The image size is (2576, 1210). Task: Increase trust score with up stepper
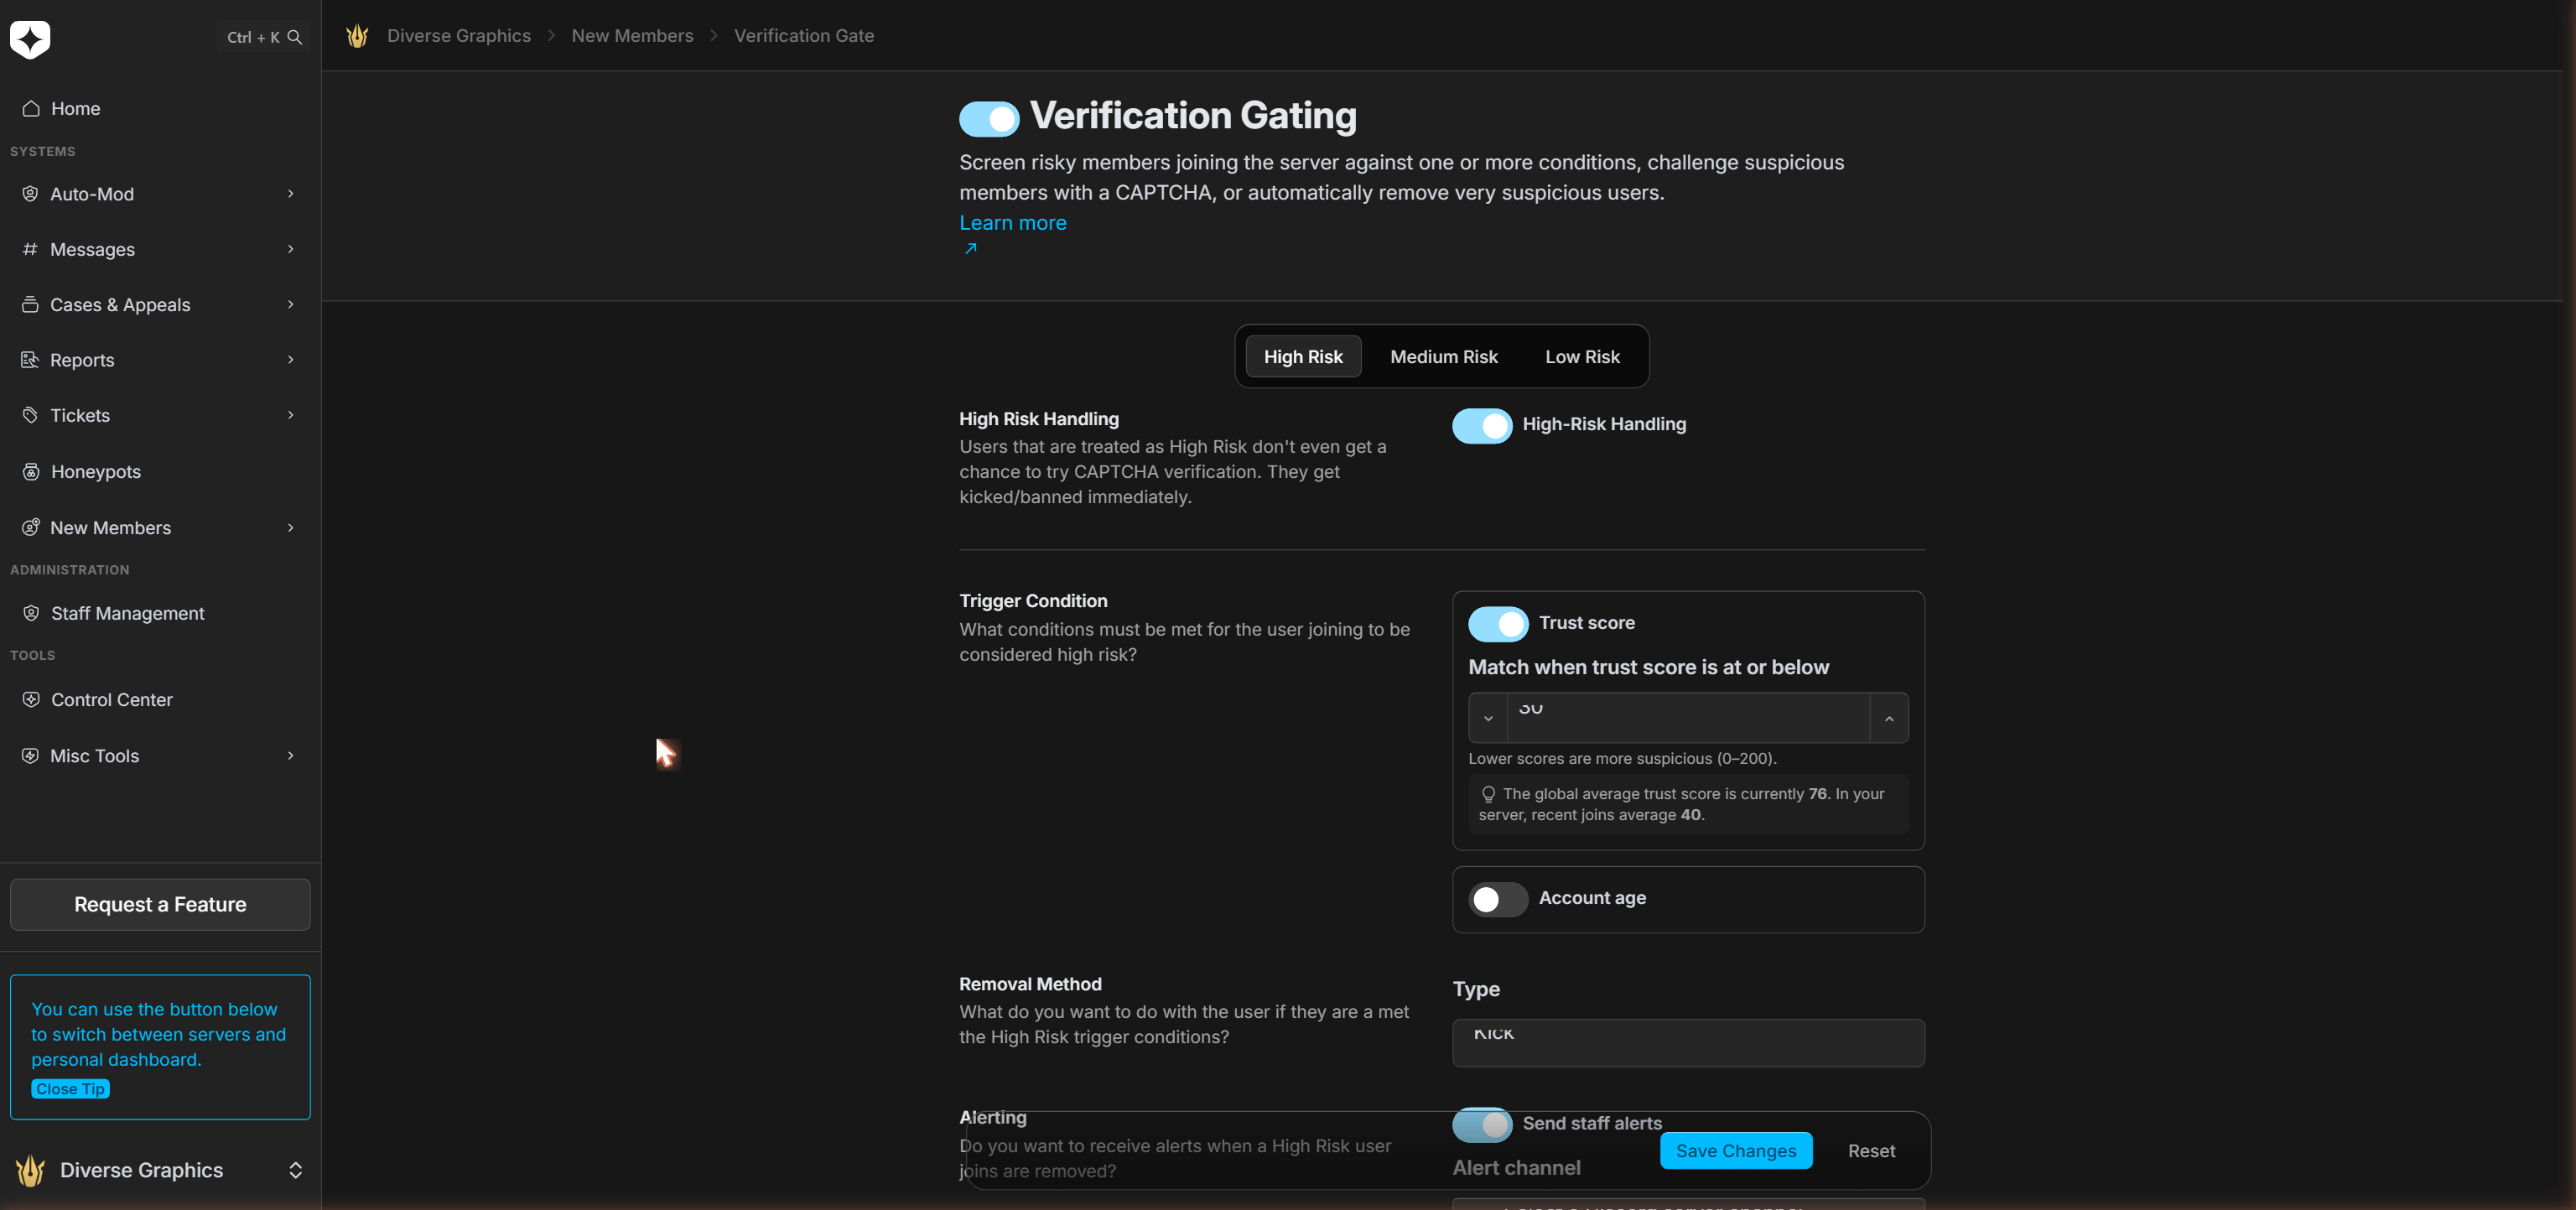1889,718
